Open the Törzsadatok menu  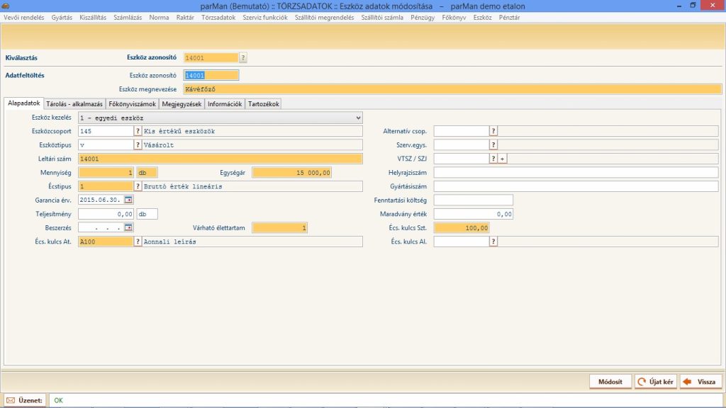coord(218,18)
